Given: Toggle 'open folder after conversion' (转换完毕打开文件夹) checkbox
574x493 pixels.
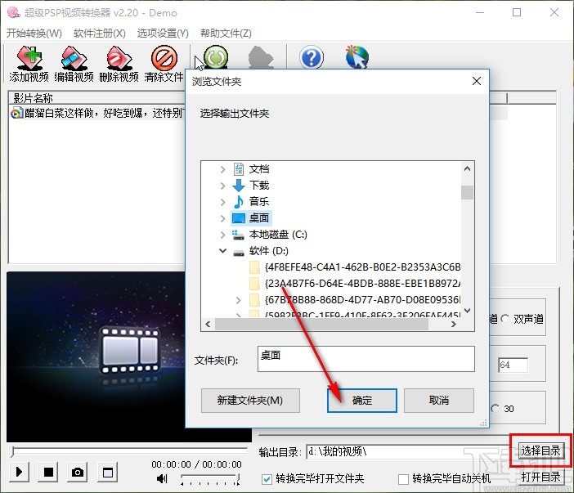Looking at the screenshot, I should pyautogui.click(x=267, y=479).
